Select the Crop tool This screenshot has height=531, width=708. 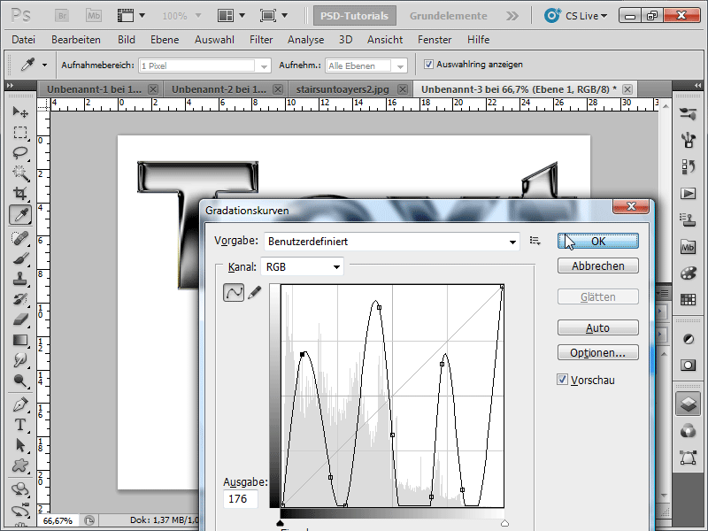click(20, 194)
